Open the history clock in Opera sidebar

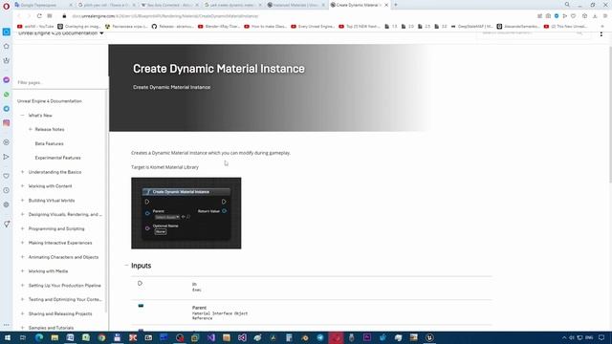[7, 190]
